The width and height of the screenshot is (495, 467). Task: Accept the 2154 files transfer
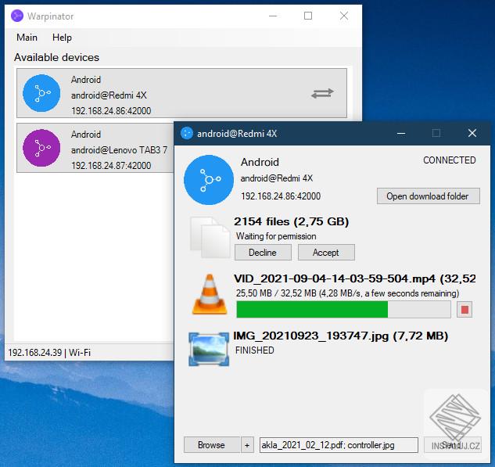click(x=326, y=253)
